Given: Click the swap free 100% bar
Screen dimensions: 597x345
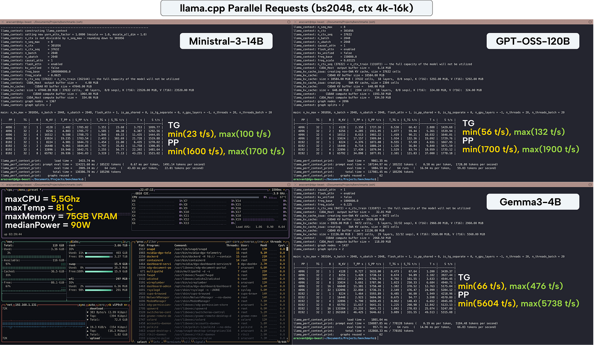Looking at the screenshot, I should pos(99,271).
